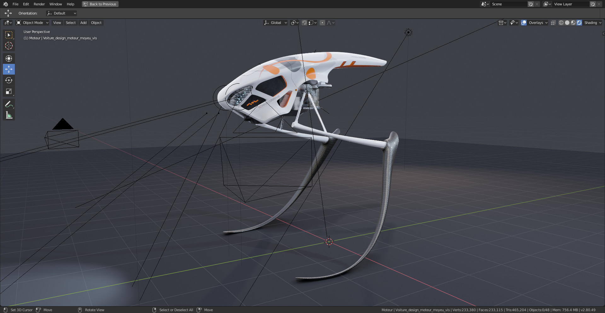Screen dimensions: 605x313
Task: Click the sun lamp object in viewport
Action: [x=408, y=32]
